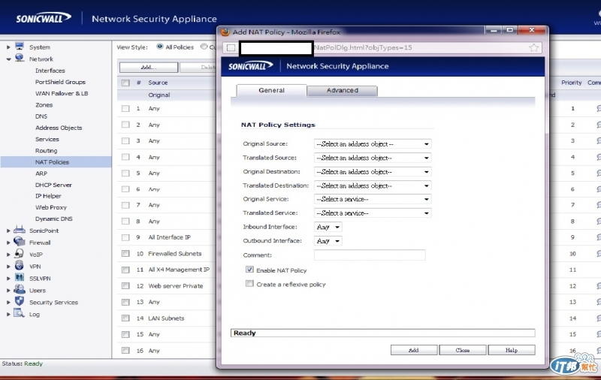Open DHCP Server in sidebar
This screenshot has width=601, height=380.
coord(53,185)
